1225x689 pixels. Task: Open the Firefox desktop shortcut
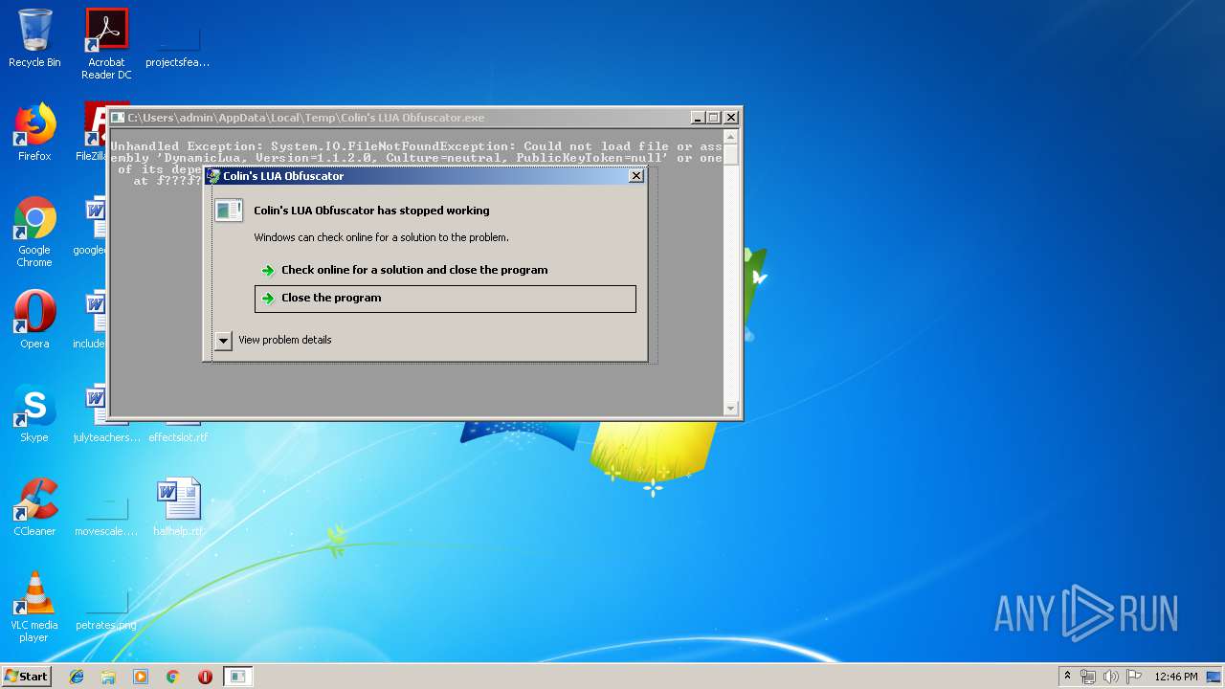(34, 132)
